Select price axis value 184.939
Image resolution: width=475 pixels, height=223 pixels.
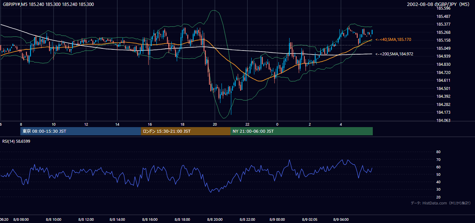pyautogui.click(x=443, y=56)
